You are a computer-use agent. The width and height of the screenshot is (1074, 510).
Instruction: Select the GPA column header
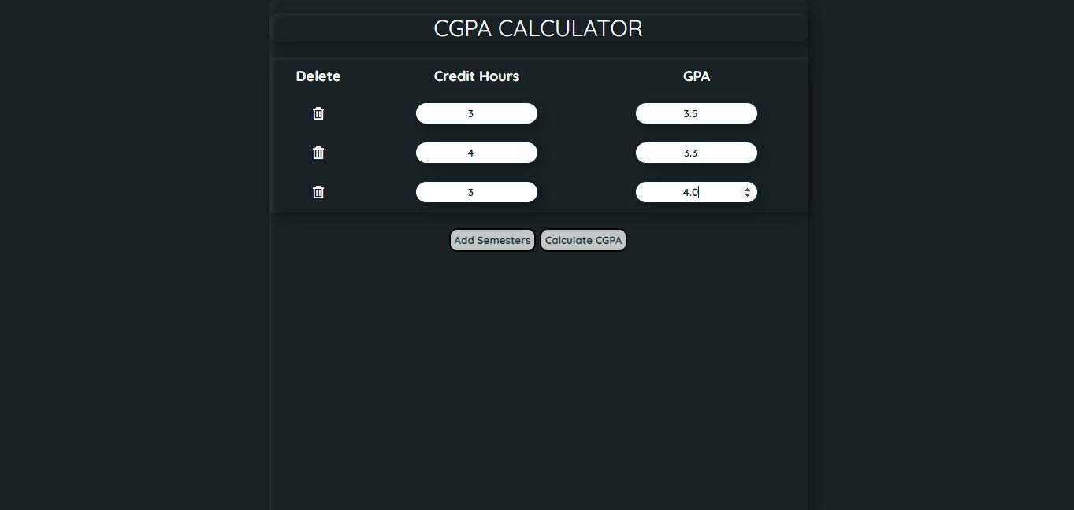696,76
